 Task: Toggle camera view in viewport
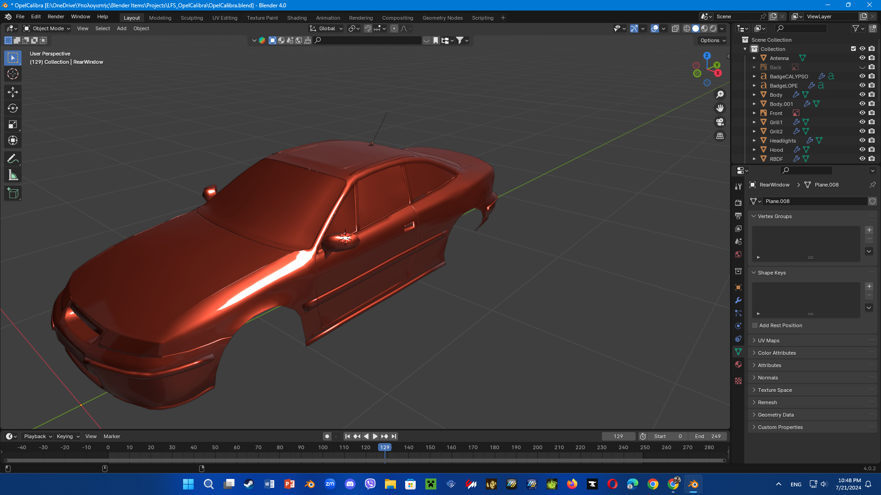720,122
